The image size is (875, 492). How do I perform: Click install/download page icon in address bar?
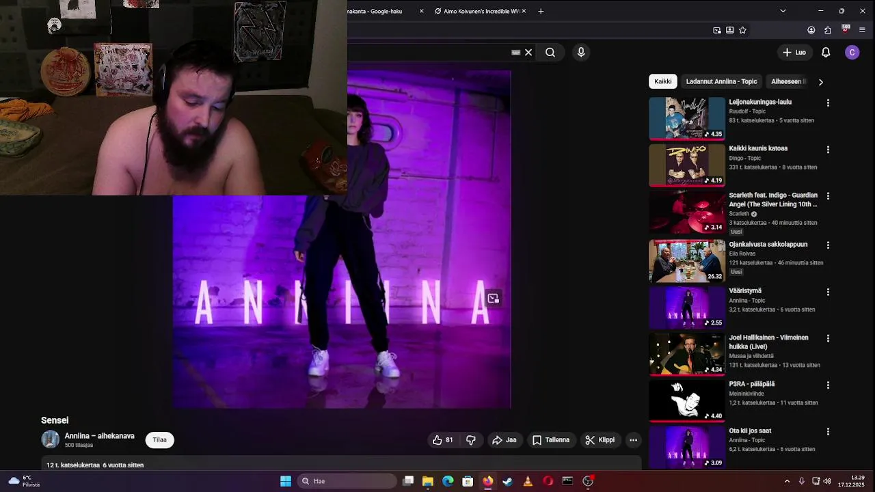[x=729, y=30]
